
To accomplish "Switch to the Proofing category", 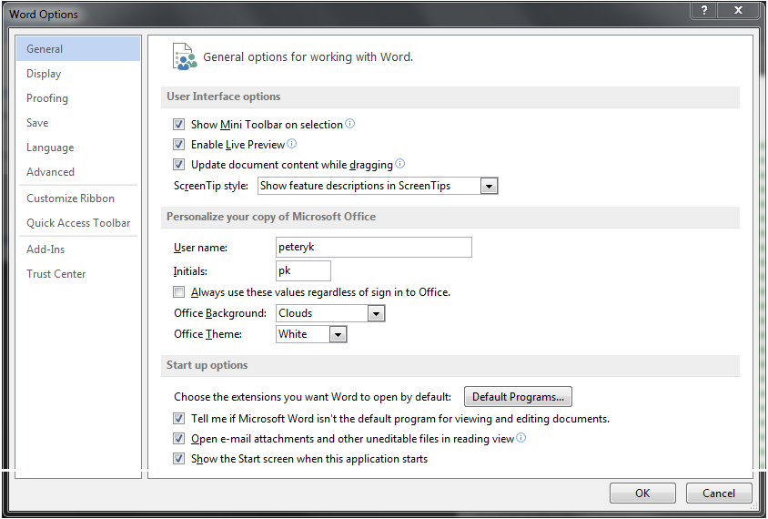I will [78, 98].
